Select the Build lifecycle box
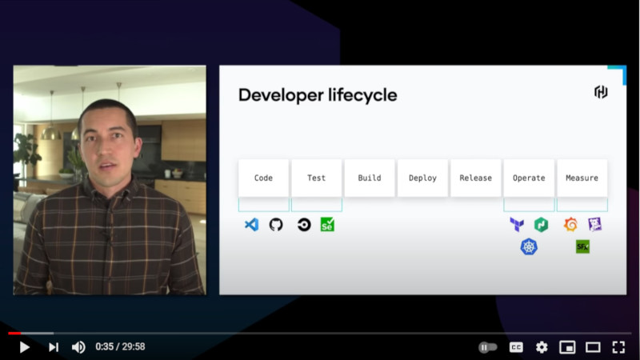Screen dimensions: 640x360 (x=370, y=178)
